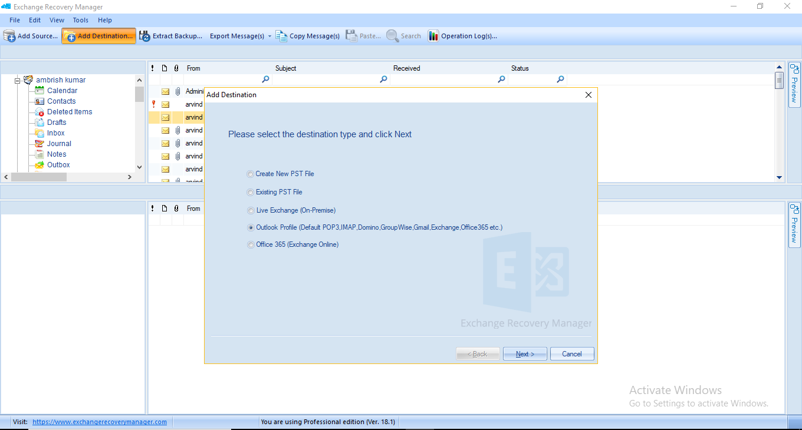Click the message list scroll down arrow
Screen dimensions: 802x430
[779, 177]
